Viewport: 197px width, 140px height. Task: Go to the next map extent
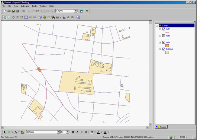click(35, 17)
